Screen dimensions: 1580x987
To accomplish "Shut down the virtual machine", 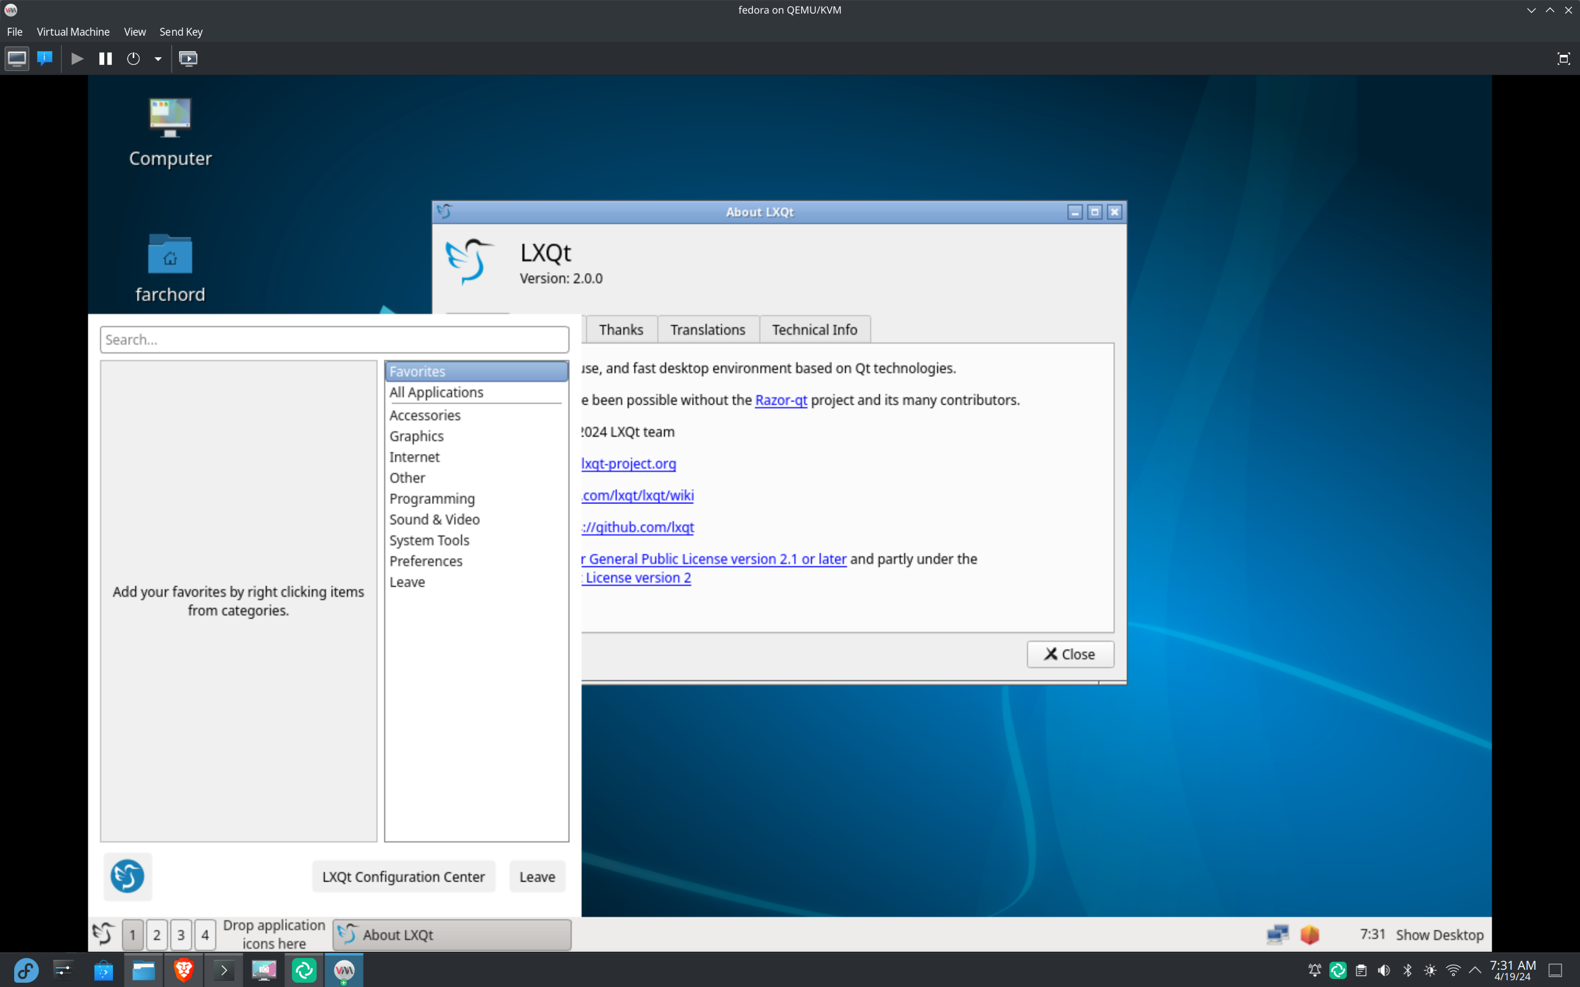I will pyautogui.click(x=133, y=59).
